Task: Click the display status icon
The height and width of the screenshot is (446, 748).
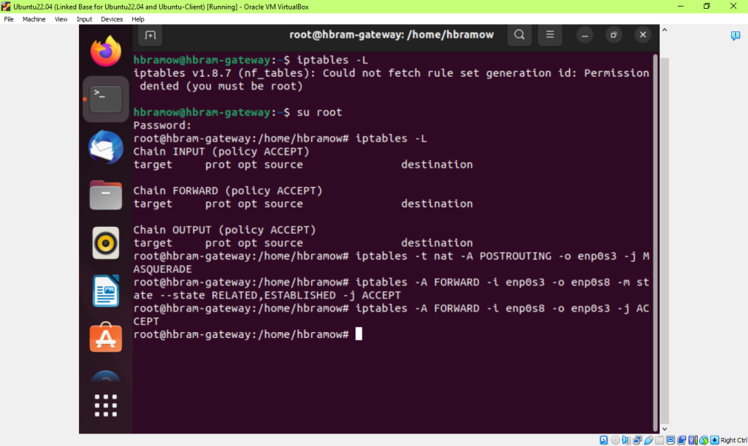Action: (x=671, y=440)
